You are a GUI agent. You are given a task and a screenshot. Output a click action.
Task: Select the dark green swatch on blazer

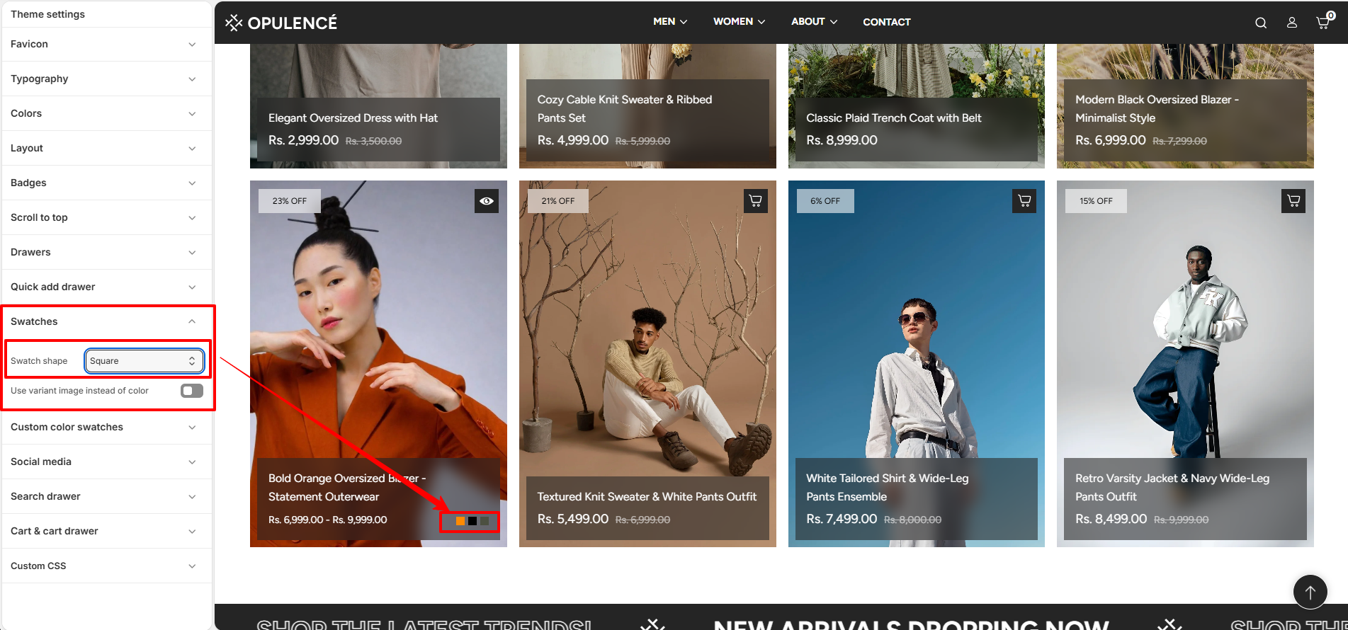pos(485,521)
